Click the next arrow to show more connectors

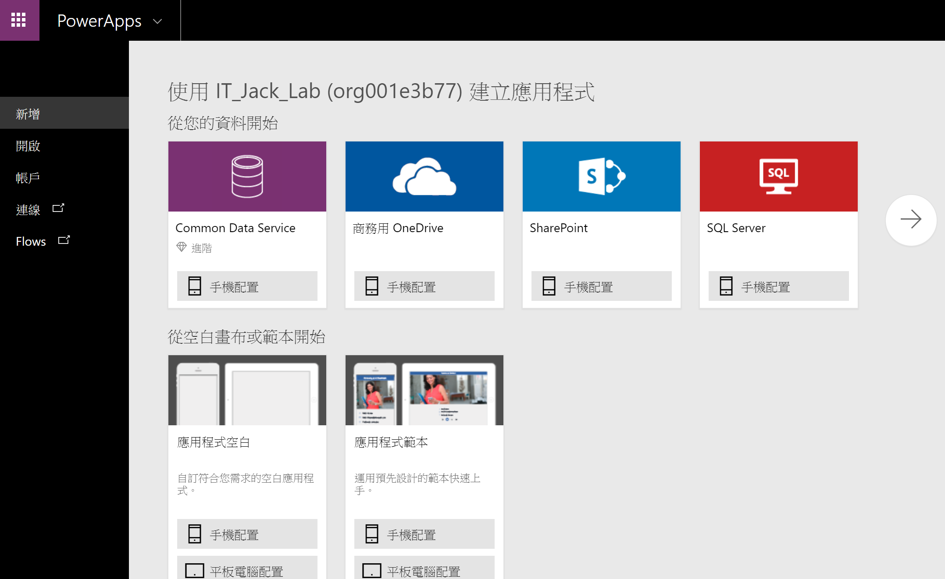[x=911, y=219]
